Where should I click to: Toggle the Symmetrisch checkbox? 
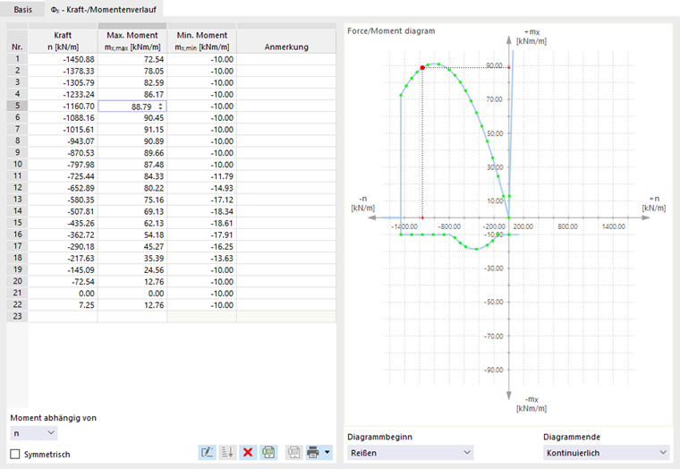click(x=15, y=455)
